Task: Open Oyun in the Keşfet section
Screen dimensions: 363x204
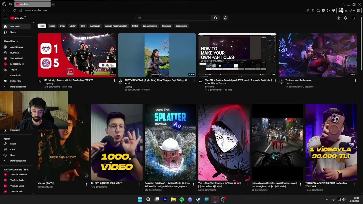Action: pyautogui.click(x=16, y=155)
